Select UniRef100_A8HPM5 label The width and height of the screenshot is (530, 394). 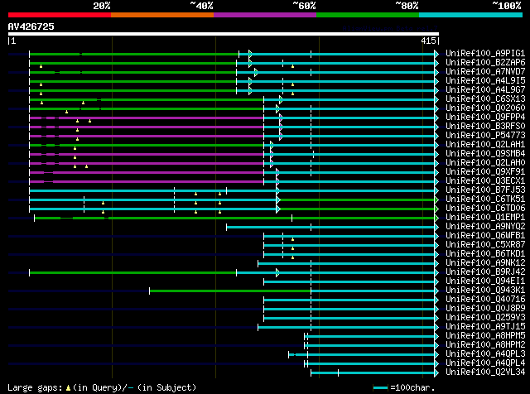pos(485,336)
